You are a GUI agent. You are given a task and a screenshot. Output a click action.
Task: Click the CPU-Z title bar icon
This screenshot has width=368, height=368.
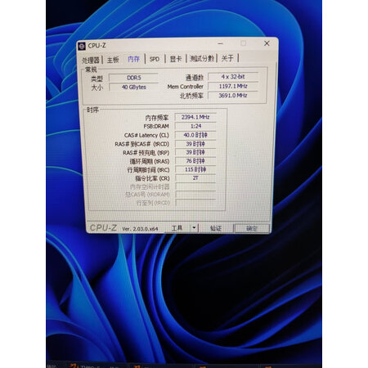(82, 46)
